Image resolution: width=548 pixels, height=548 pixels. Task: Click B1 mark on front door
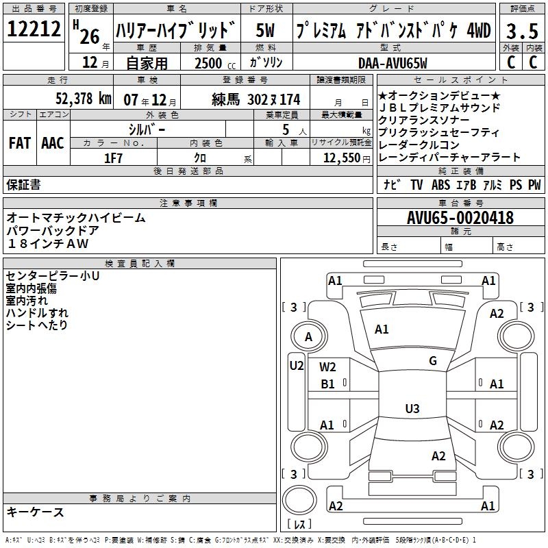tap(327, 384)
